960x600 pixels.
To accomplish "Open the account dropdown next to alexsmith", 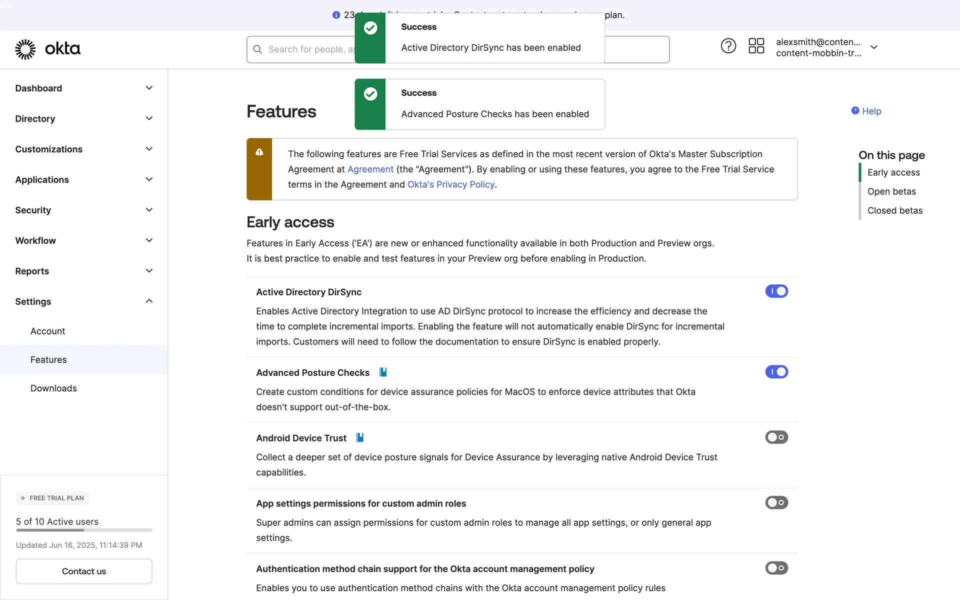I will click(873, 47).
